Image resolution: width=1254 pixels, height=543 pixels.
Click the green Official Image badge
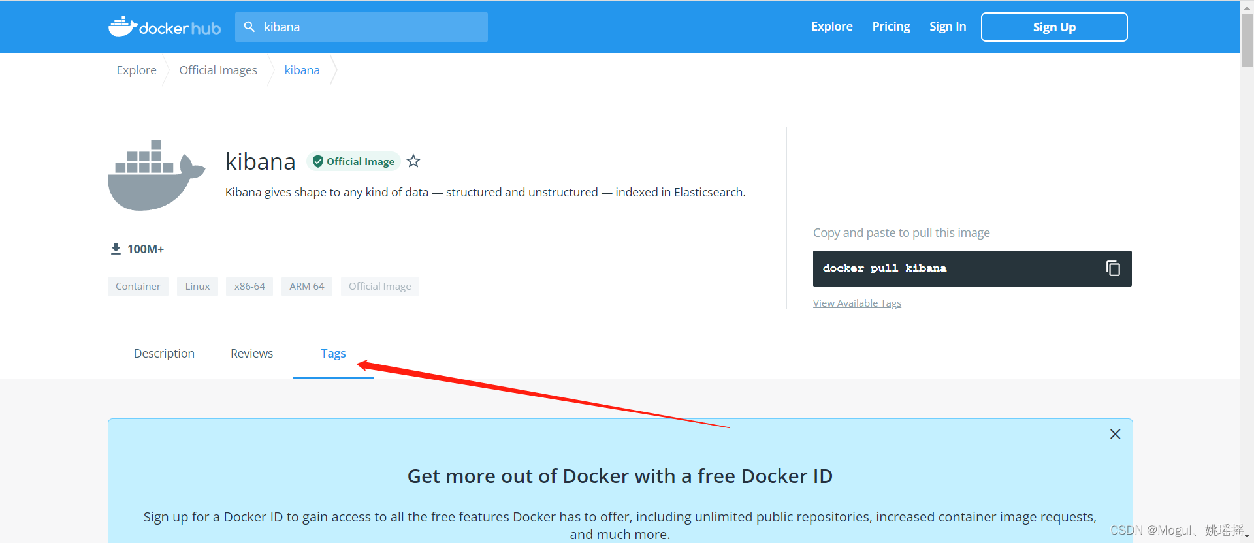[353, 161]
